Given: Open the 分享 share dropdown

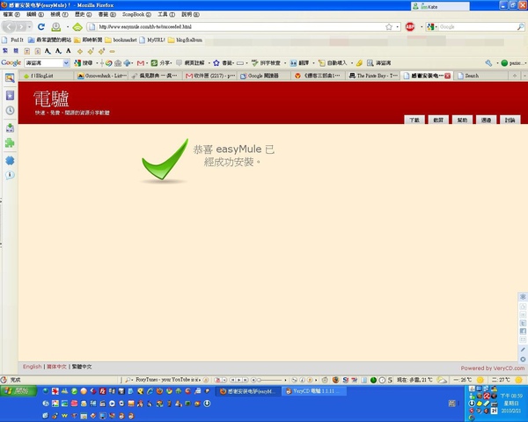Looking at the screenshot, I should click(x=161, y=63).
